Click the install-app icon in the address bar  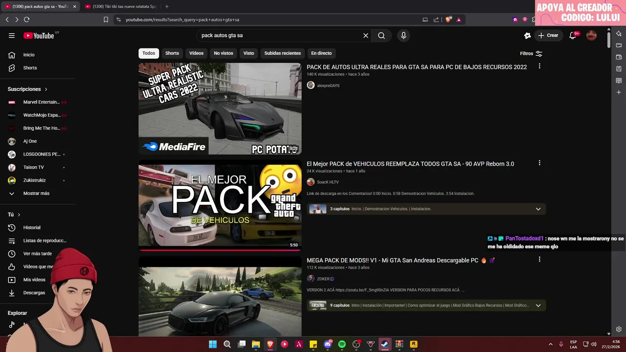pyautogui.click(x=425, y=20)
